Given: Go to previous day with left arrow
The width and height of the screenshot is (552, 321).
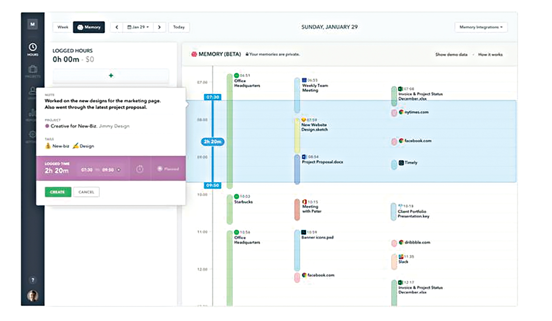Looking at the screenshot, I should pos(117,27).
